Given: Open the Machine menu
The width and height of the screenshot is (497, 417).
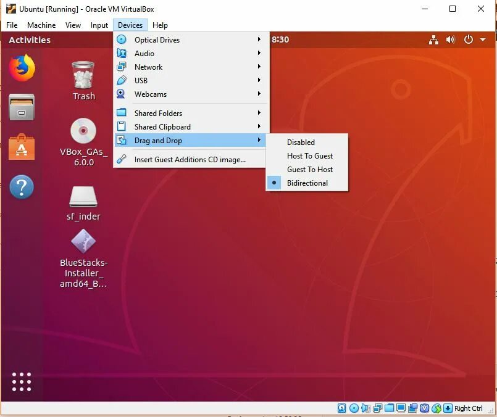Looking at the screenshot, I should 41,25.
